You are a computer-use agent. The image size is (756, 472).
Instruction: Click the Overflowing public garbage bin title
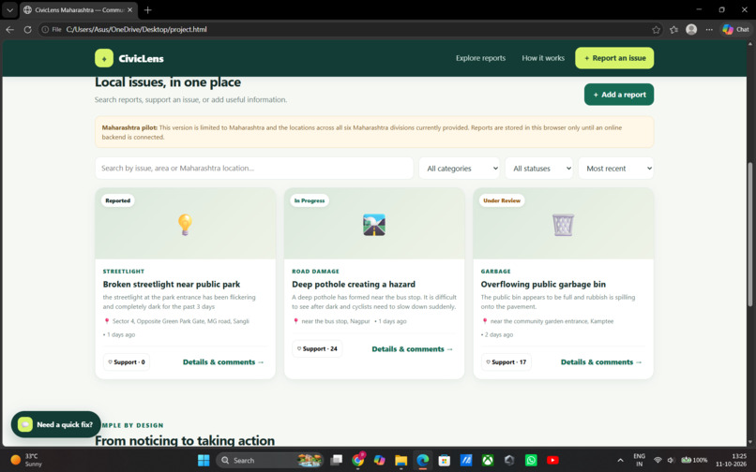click(x=543, y=284)
